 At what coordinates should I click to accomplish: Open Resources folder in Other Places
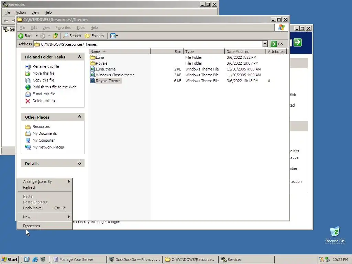click(x=41, y=126)
